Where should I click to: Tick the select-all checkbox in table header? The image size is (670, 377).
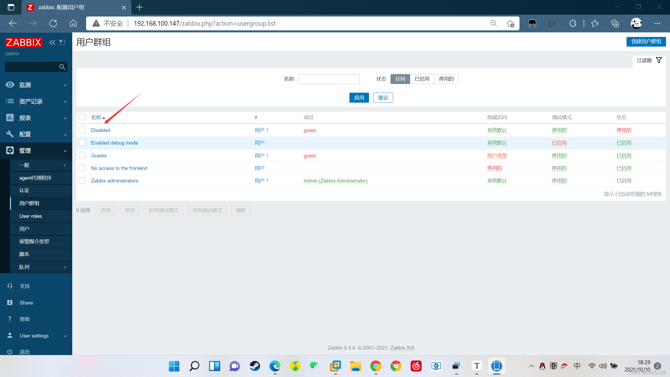point(82,117)
